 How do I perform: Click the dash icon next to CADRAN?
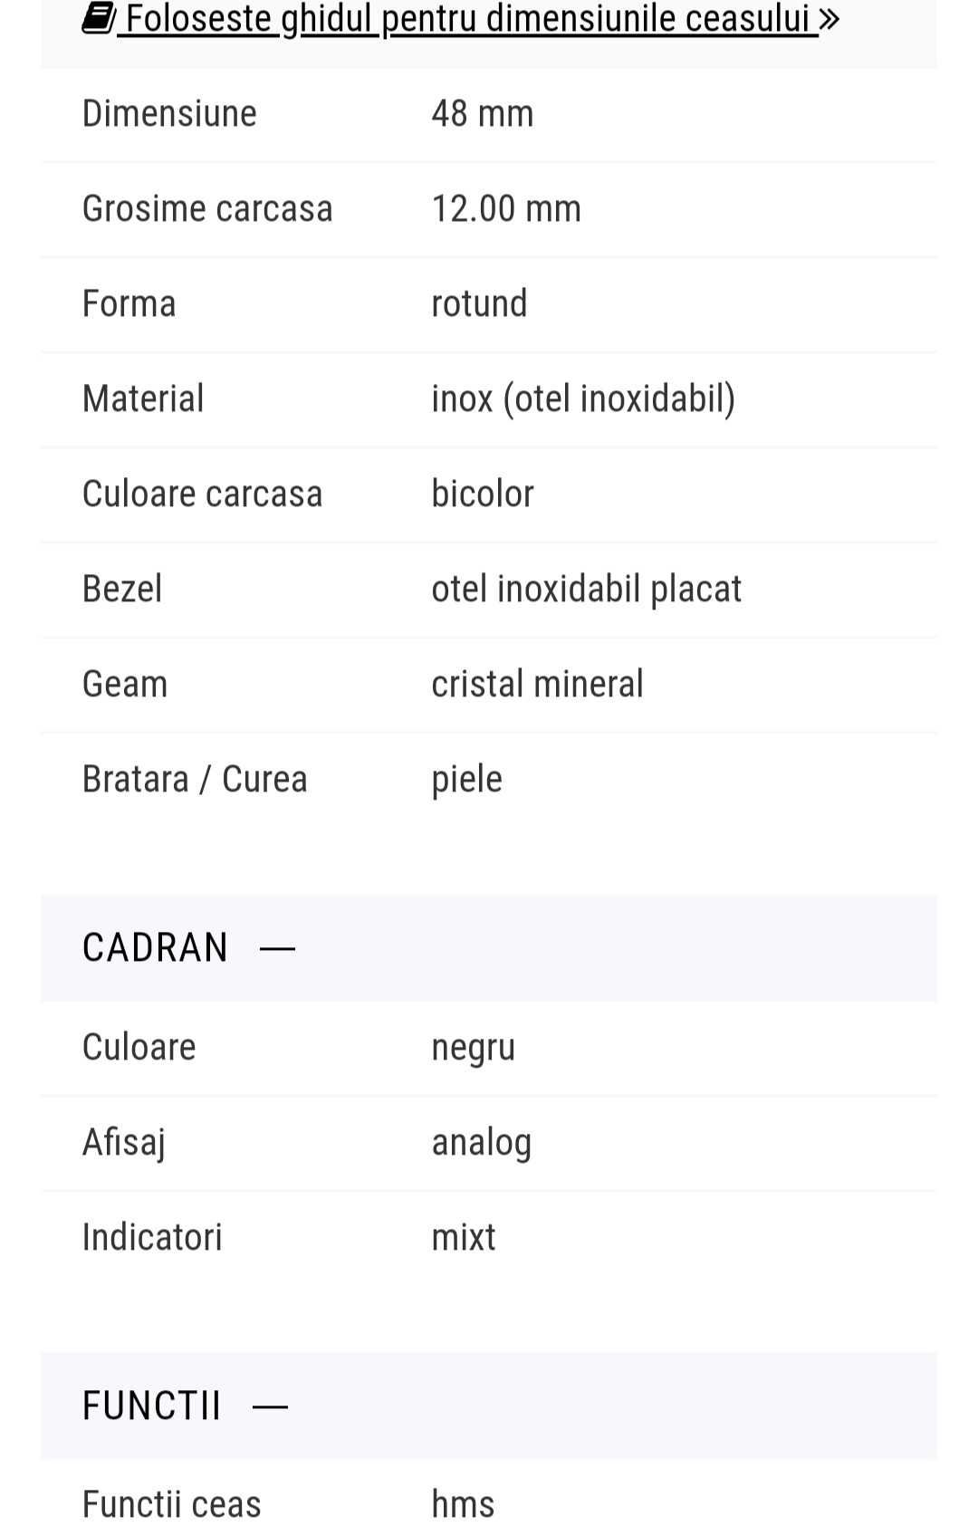pos(277,948)
